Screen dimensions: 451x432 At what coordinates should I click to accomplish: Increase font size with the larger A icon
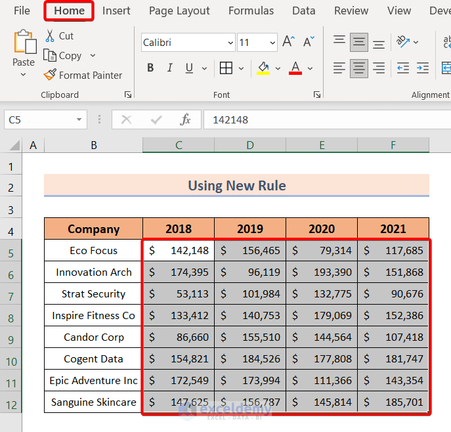288,42
